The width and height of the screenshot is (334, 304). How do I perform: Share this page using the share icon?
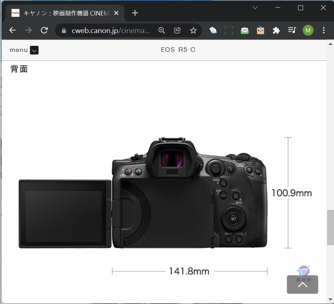click(177, 30)
